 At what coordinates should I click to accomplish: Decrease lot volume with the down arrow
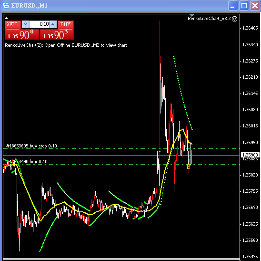25,24
